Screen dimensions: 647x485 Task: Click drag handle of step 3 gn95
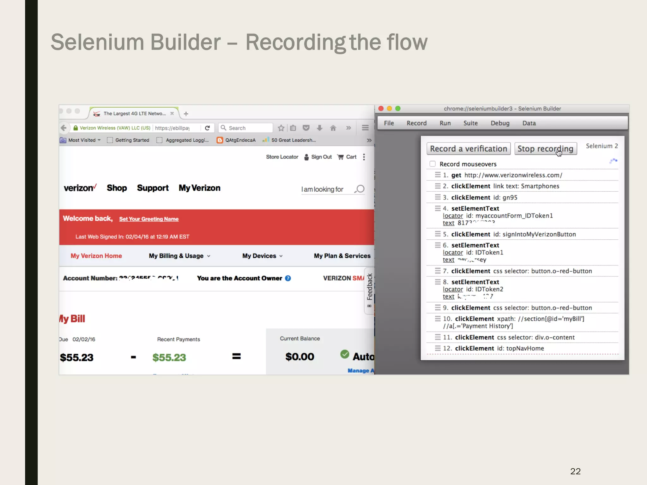click(x=438, y=197)
